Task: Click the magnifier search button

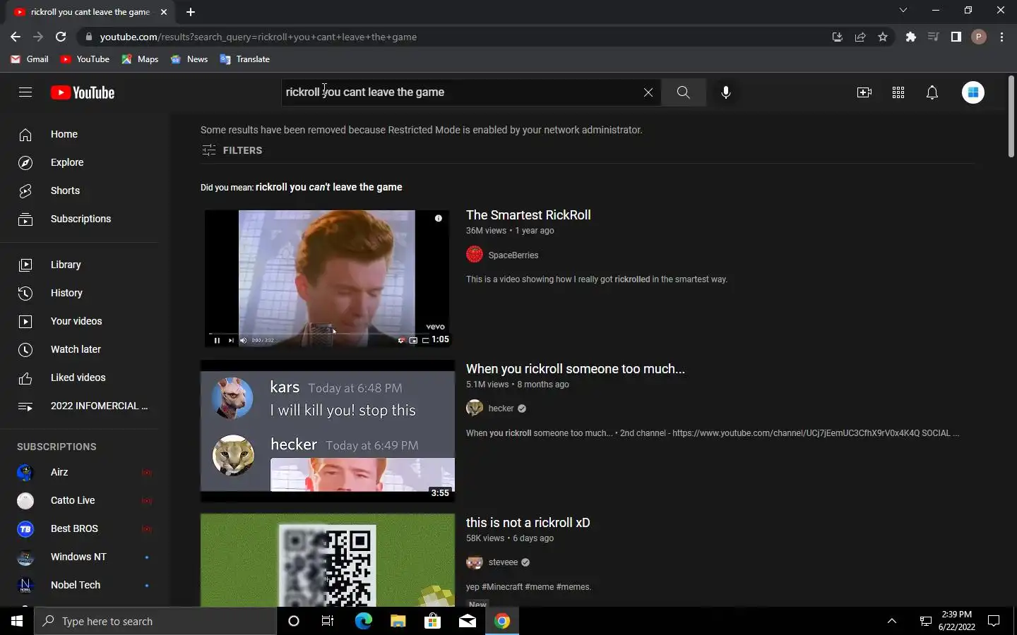Action: click(x=683, y=92)
